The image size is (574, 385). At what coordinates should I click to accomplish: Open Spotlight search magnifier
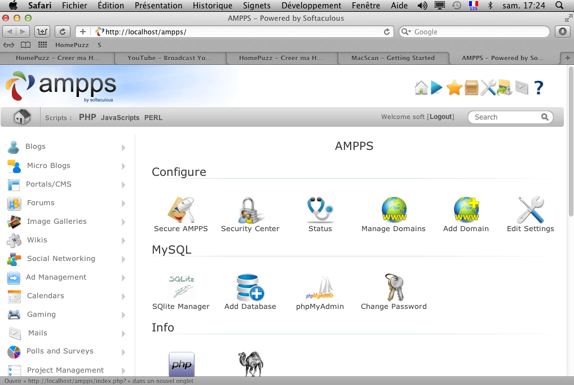click(x=559, y=6)
